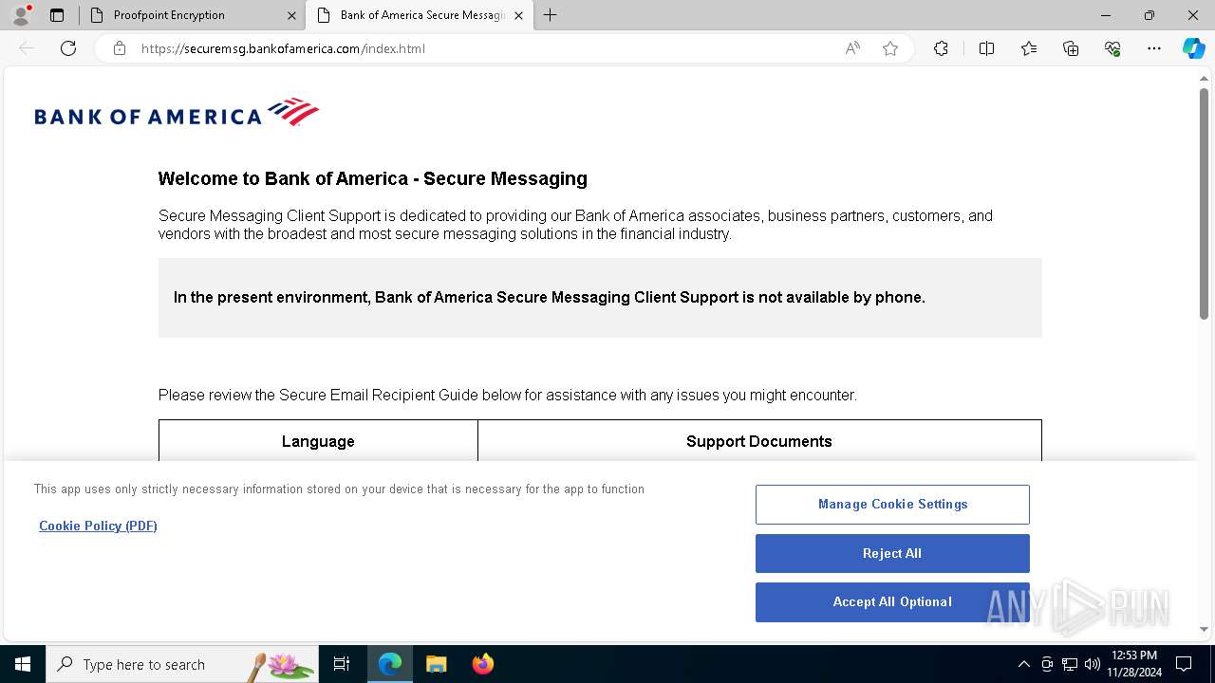Open Browser essentials
Viewport: 1215px width, 683px height.
click(x=1112, y=48)
